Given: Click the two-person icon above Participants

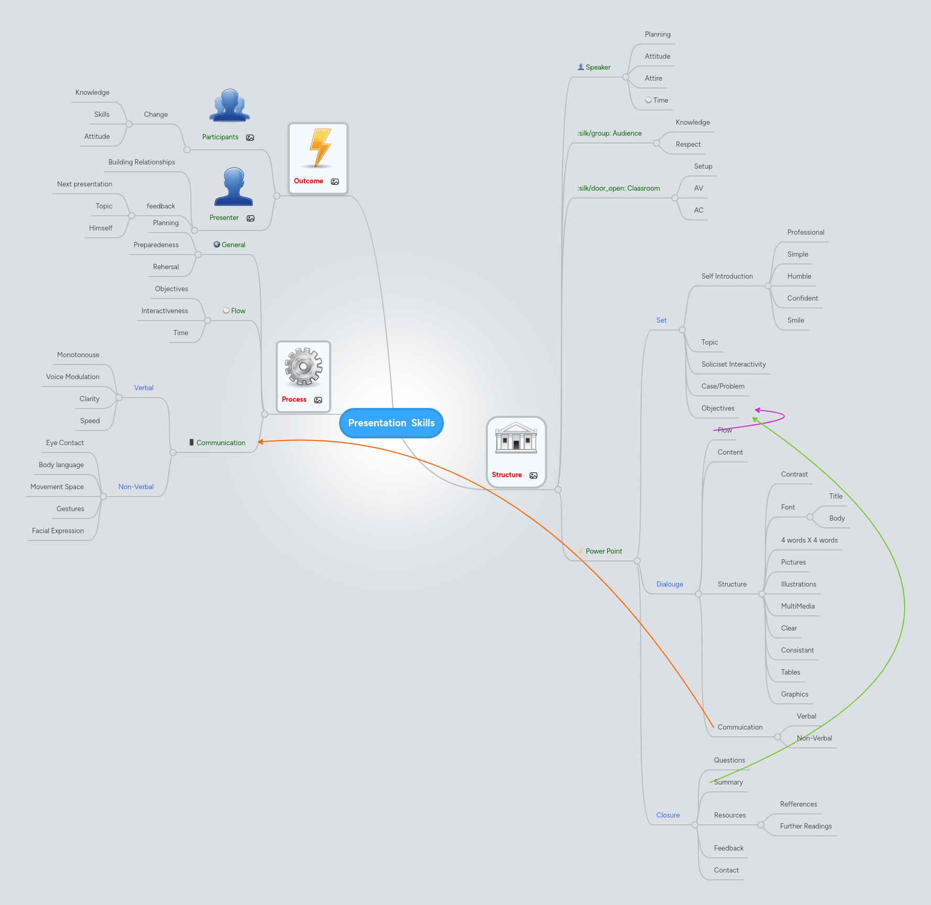Looking at the screenshot, I should click(229, 105).
